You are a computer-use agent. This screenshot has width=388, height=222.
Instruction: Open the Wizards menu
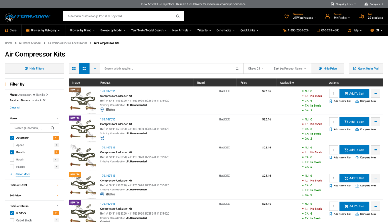tap(204, 30)
